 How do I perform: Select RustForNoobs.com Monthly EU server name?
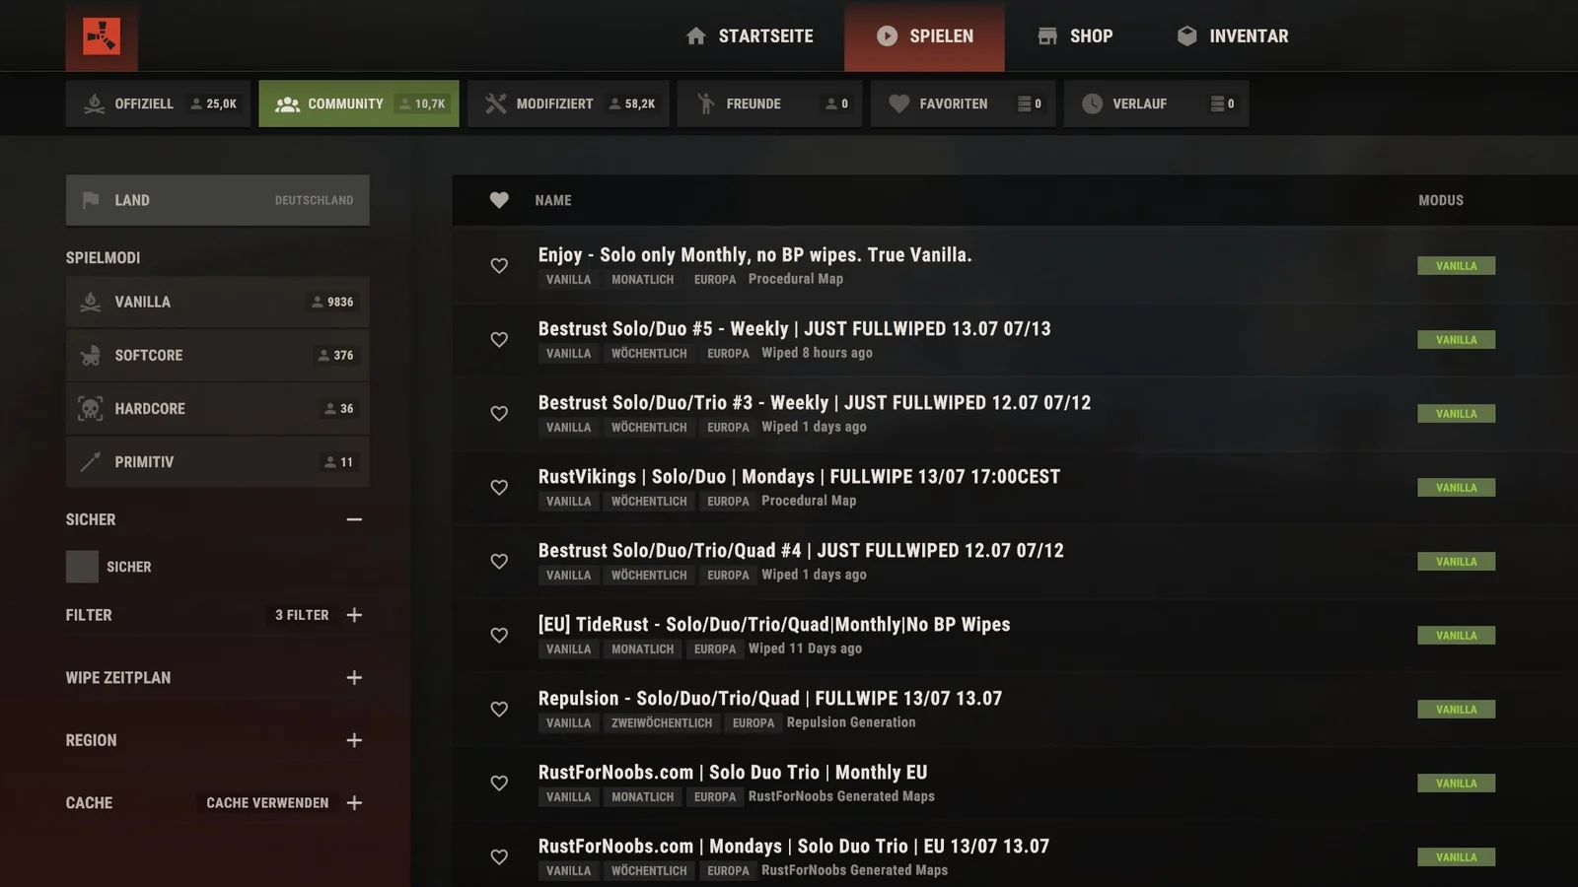[x=733, y=772]
